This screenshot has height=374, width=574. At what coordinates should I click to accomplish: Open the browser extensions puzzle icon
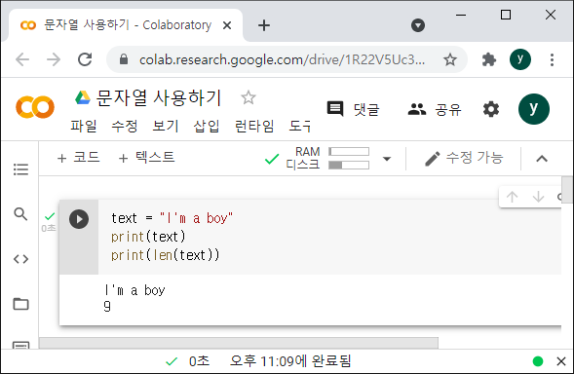[x=488, y=59]
